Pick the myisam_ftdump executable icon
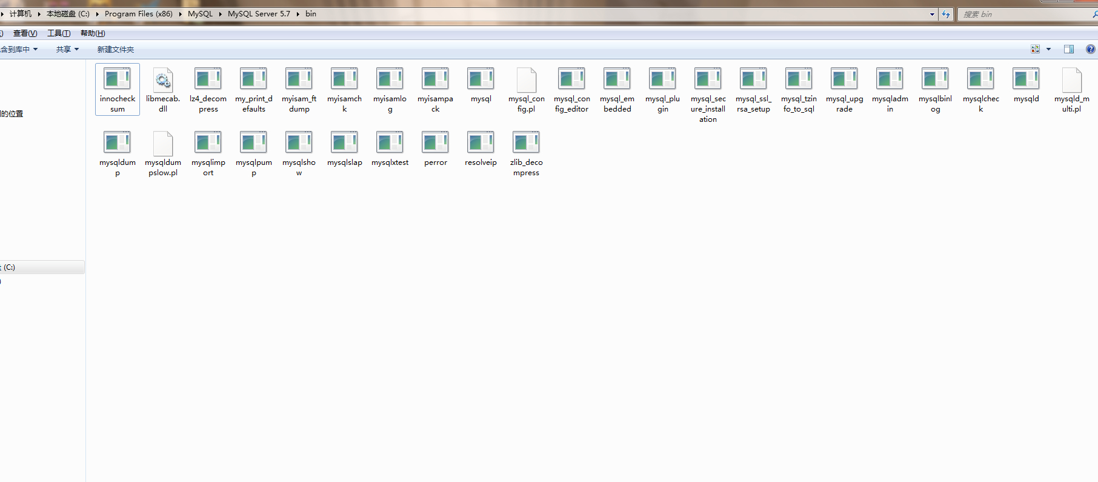This screenshot has height=482, width=1098. click(x=299, y=79)
